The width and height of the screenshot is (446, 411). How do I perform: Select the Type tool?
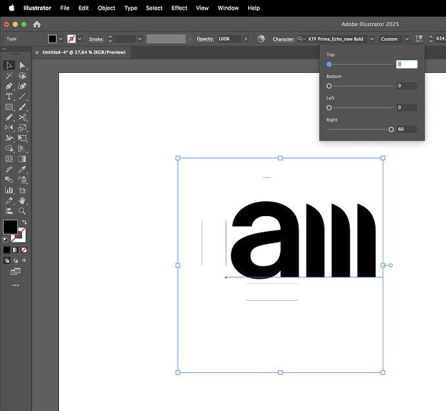tap(9, 96)
